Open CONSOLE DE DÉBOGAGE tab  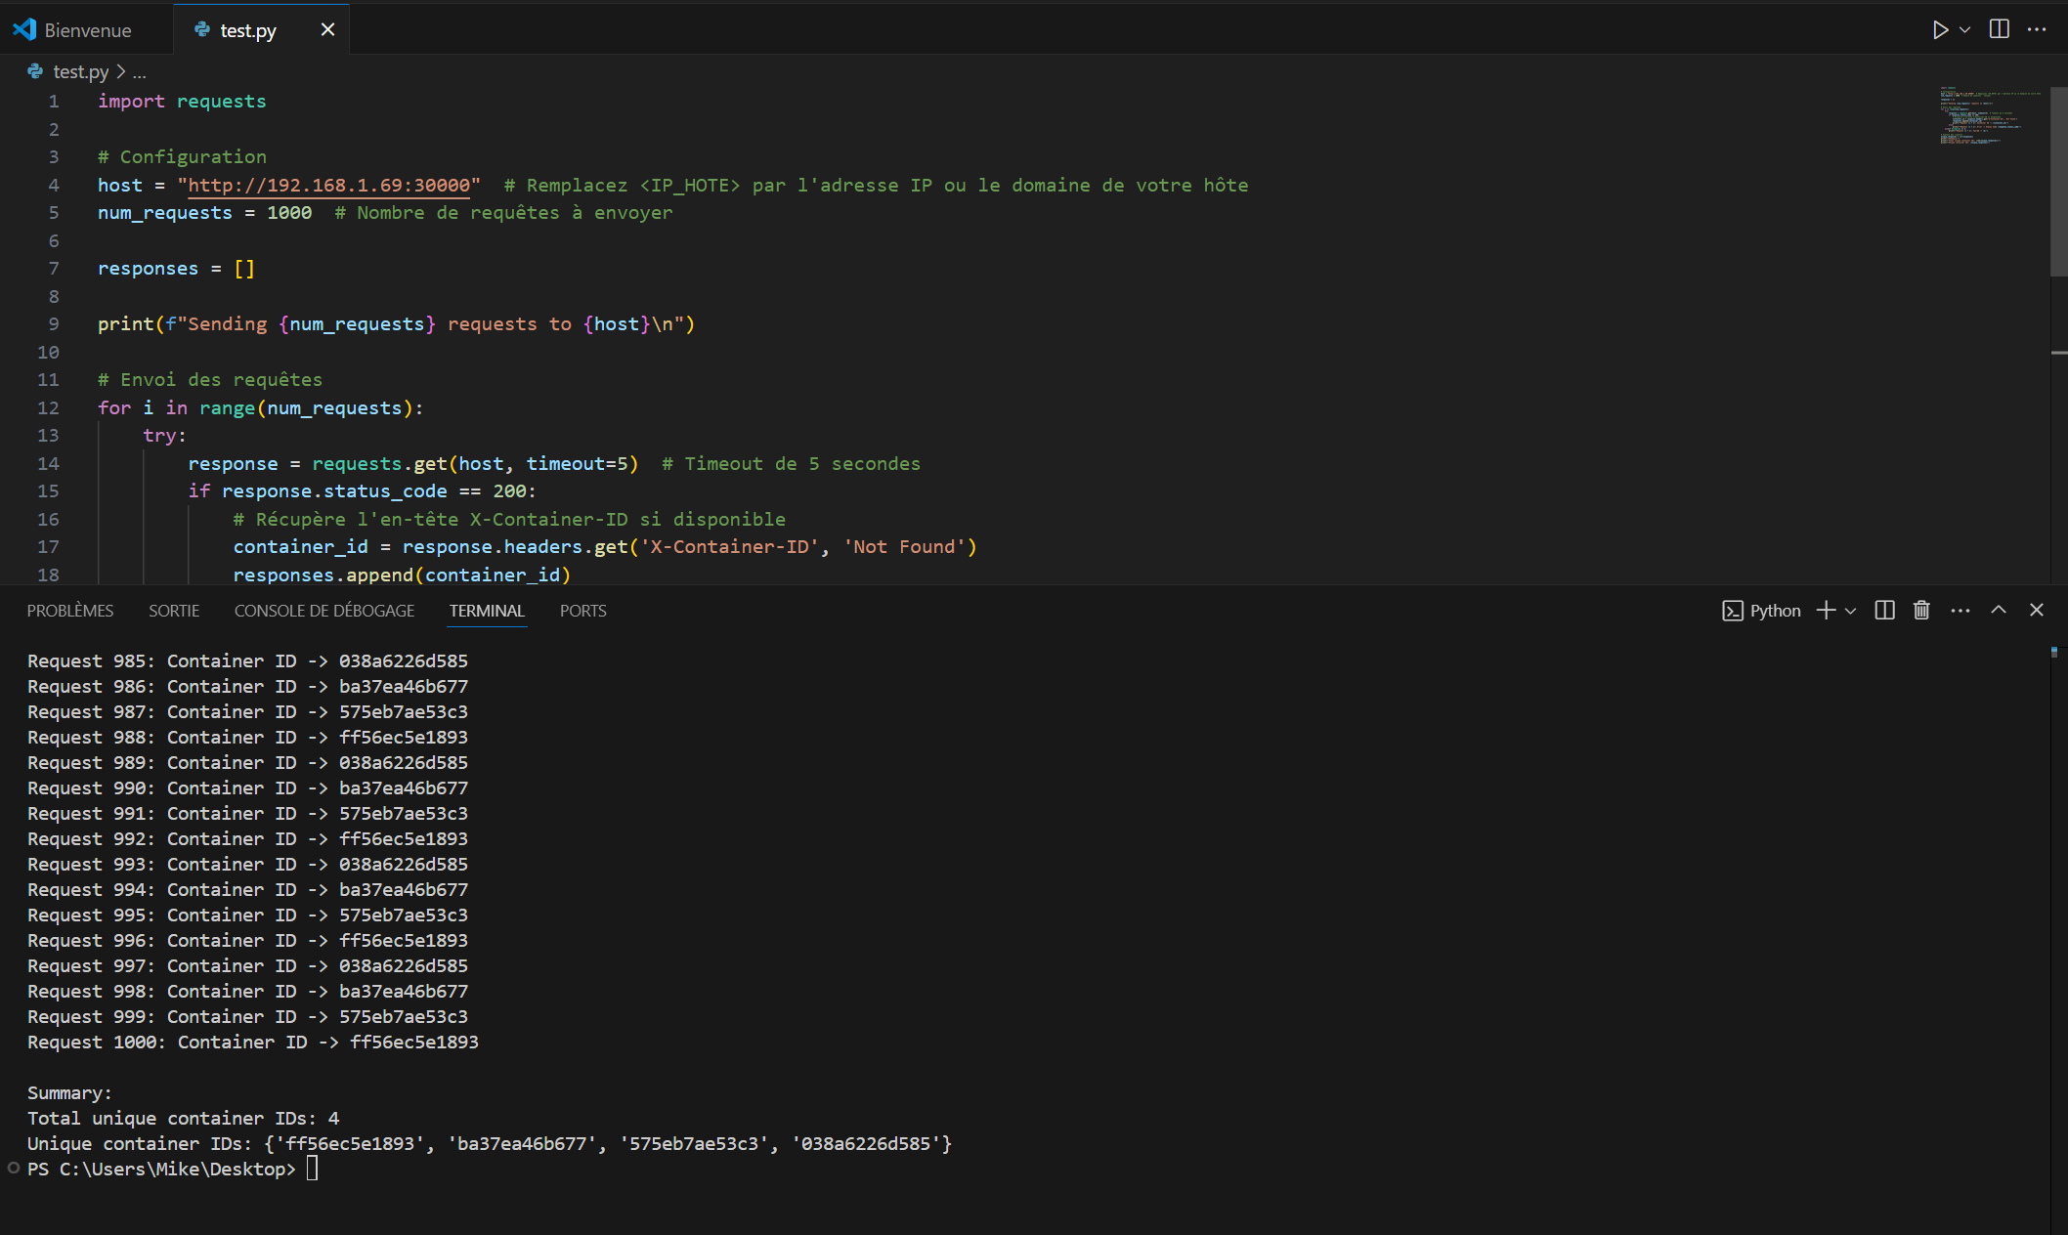click(324, 611)
